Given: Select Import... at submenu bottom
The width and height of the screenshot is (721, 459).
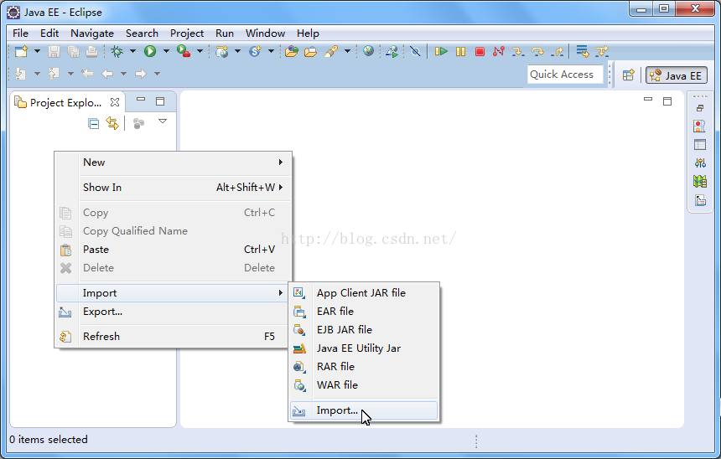Looking at the screenshot, I should (364, 410).
